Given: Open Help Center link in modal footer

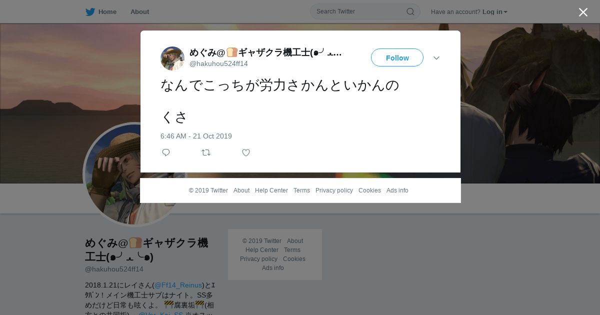Looking at the screenshot, I should [271, 190].
